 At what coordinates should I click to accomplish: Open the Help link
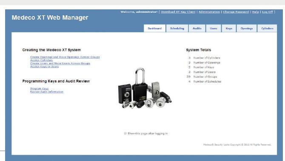pyautogui.click(x=255, y=12)
